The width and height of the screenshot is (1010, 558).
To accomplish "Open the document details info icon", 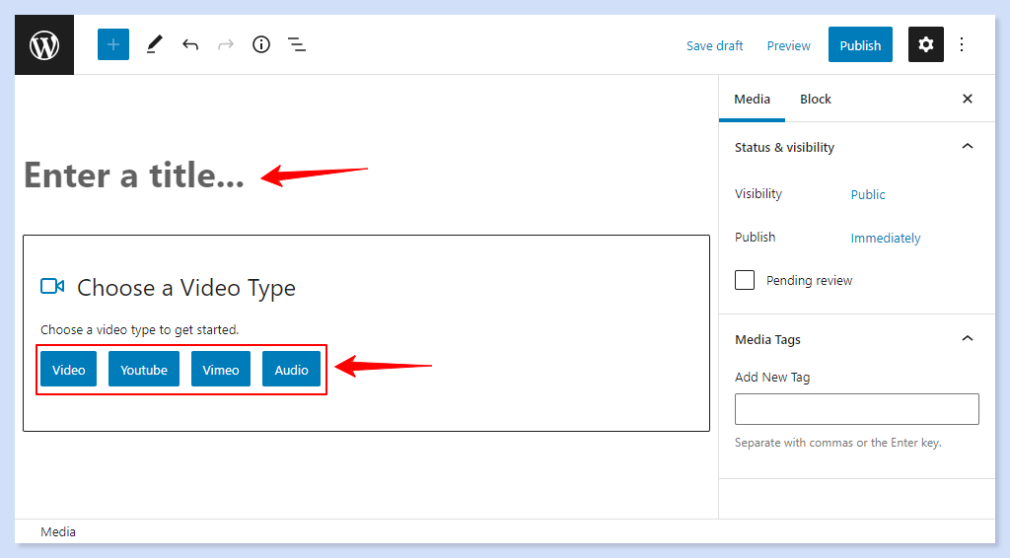I will point(261,44).
